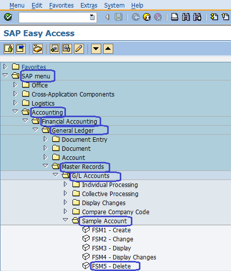Viewport: 231px width, 271px height.
Task: Click the yellow Exit up-arrow icon
Action: click(x=147, y=17)
